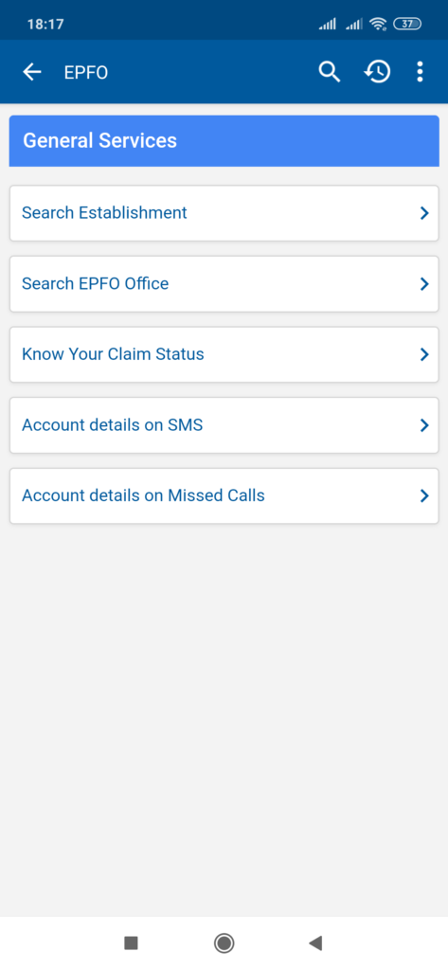This screenshot has width=448, height=970.
Task: Open Search Establishment service
Action: (x=224, y=213)
